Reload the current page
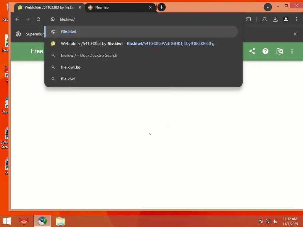 38,19
